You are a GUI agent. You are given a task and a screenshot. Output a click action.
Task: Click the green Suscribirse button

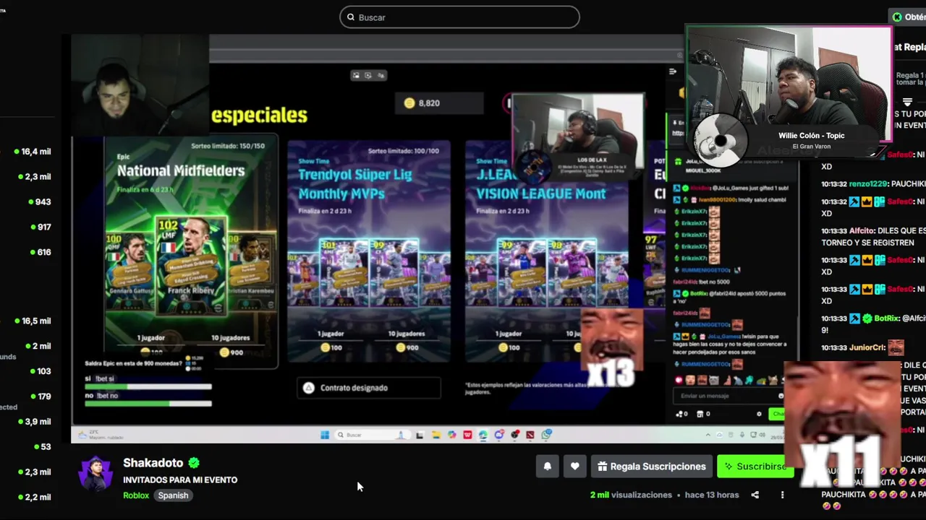(x=755, y=467)
